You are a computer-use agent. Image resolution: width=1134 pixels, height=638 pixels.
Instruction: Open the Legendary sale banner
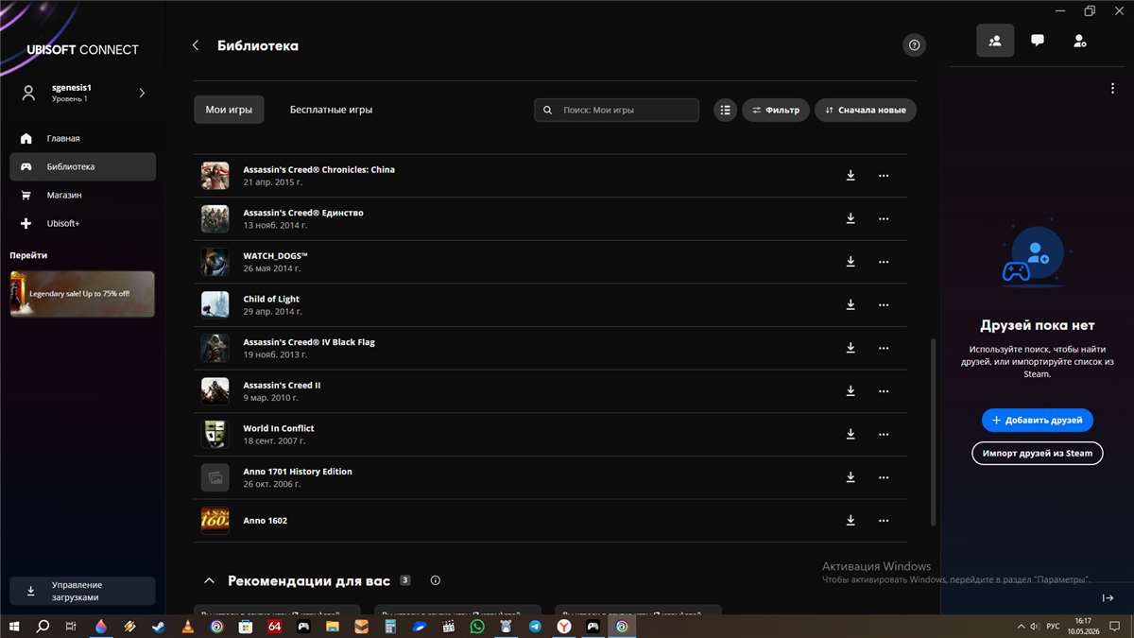point(82,294)
